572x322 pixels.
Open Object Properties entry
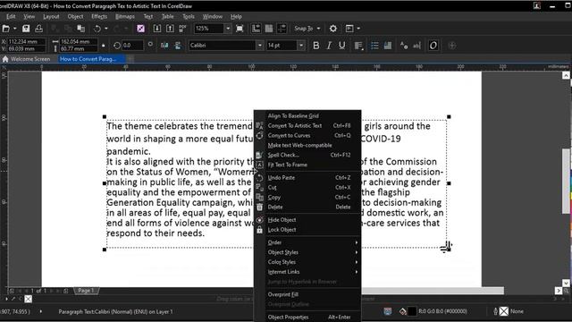click(x=307, y=317)
